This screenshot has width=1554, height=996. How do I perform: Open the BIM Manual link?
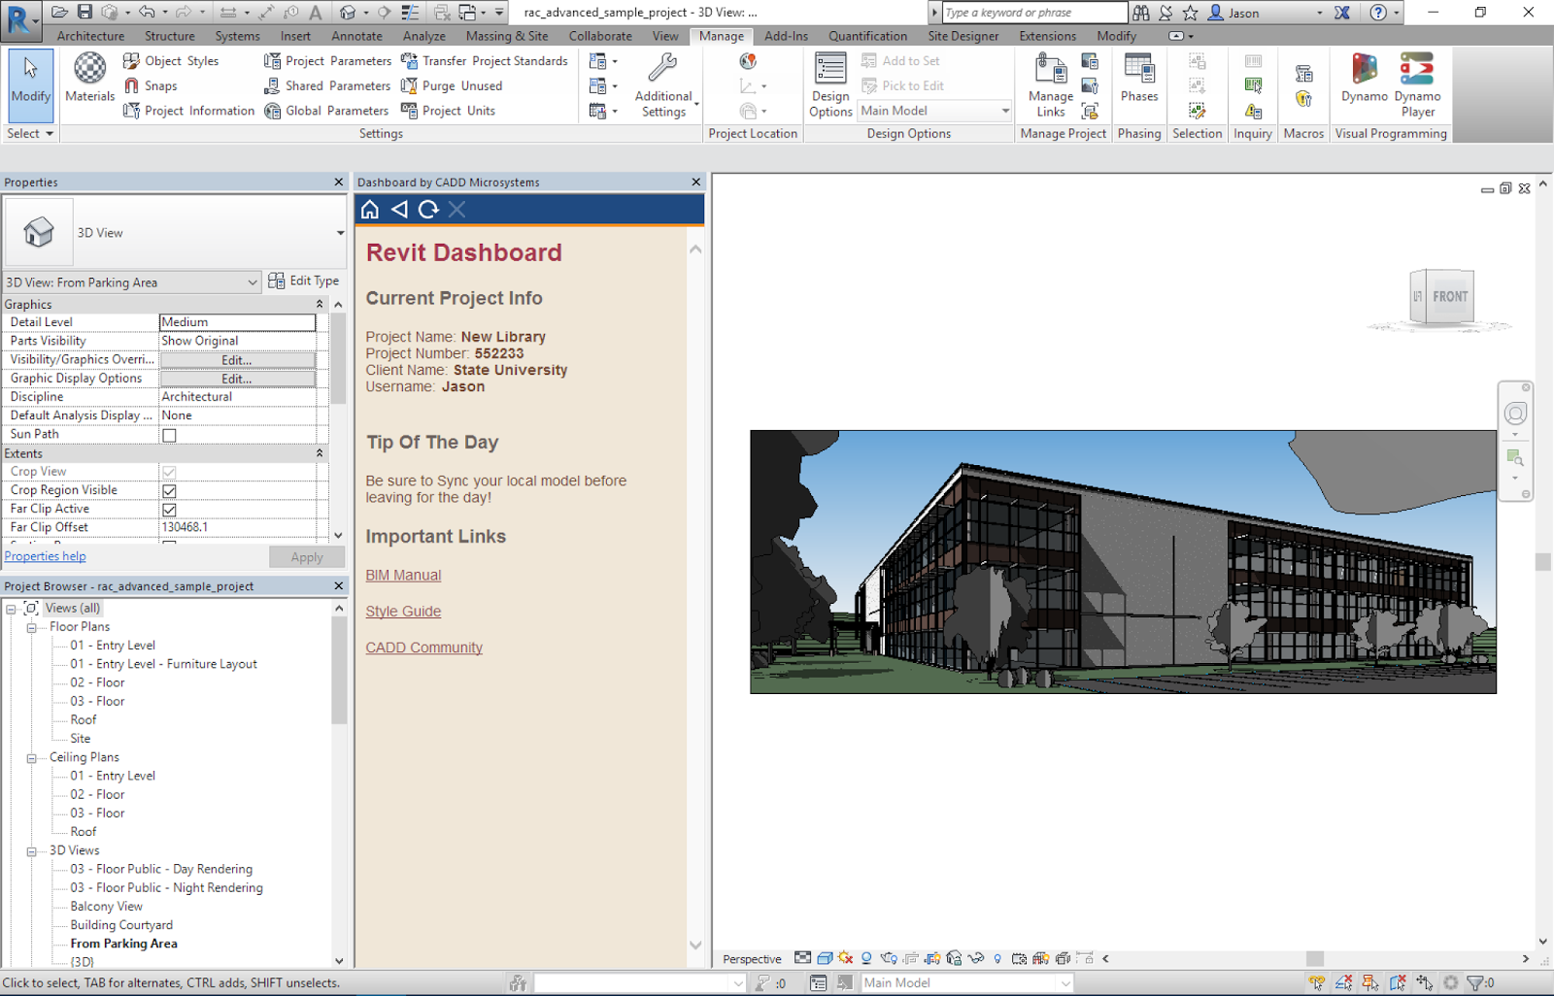(402, 575)
